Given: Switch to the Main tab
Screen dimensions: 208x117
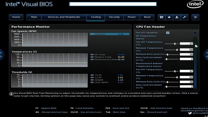Looking at the screenshot, I should (x=34, y=17).
